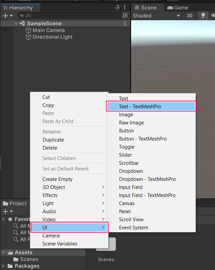Collapse the SampleScene foldout arrow

point(16,24)
